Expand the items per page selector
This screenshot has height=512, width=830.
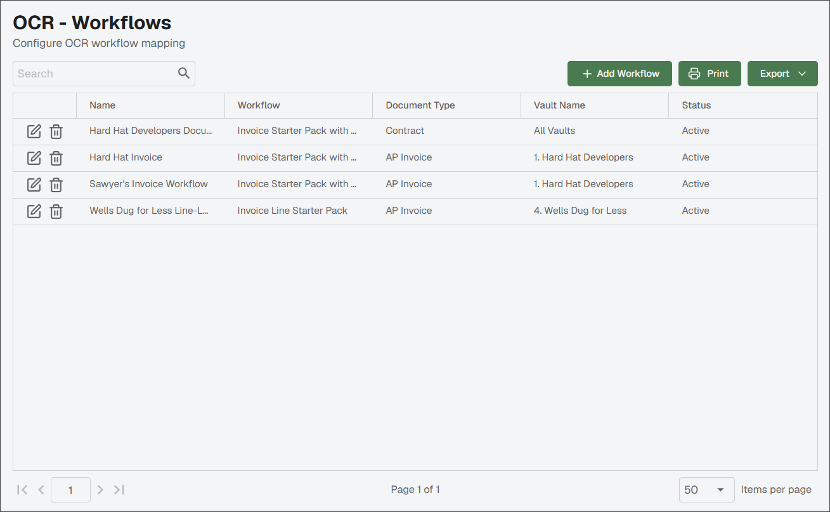tap(706, 490)
